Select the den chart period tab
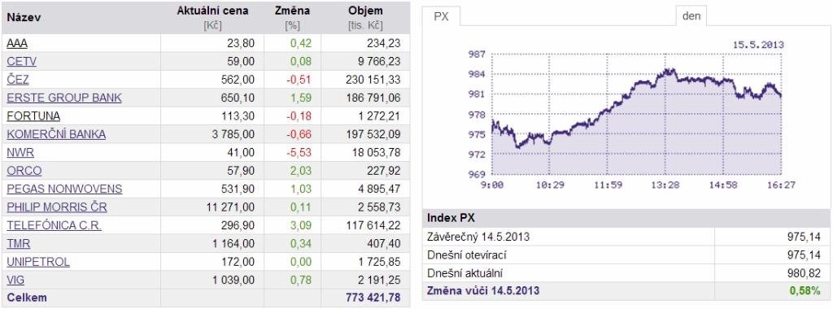This screenshot has width=833, height=309. click(691, 16)
